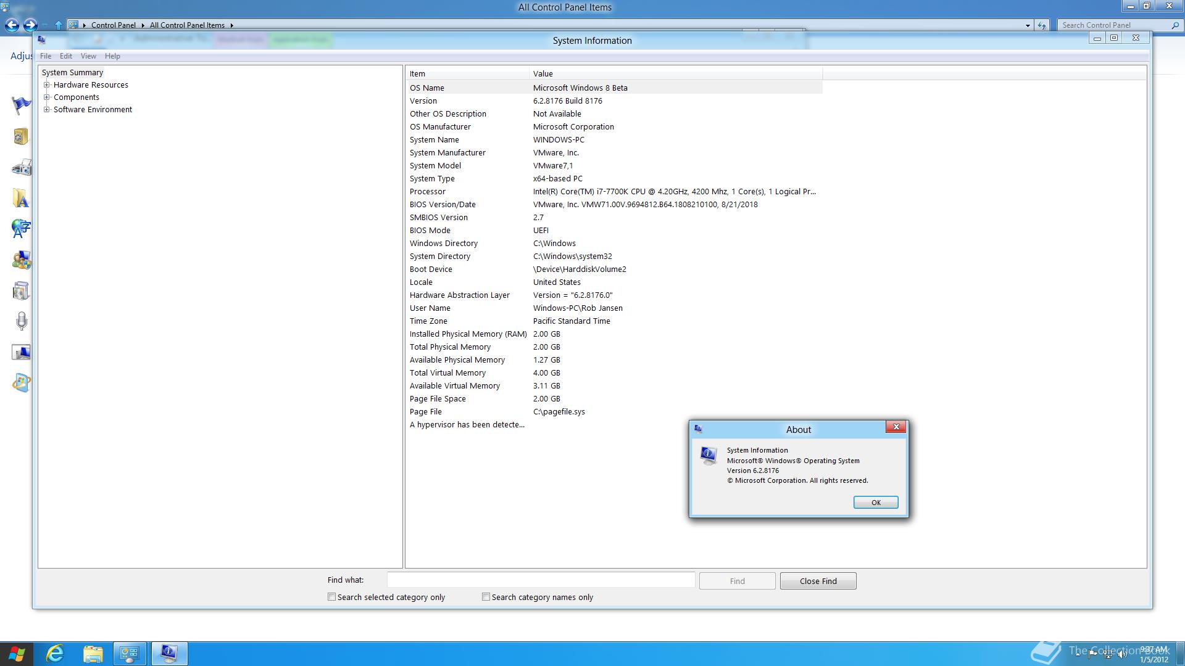Open address bar history dropdown arrow
The image size is (1185, 666).
click(1028, 25)
